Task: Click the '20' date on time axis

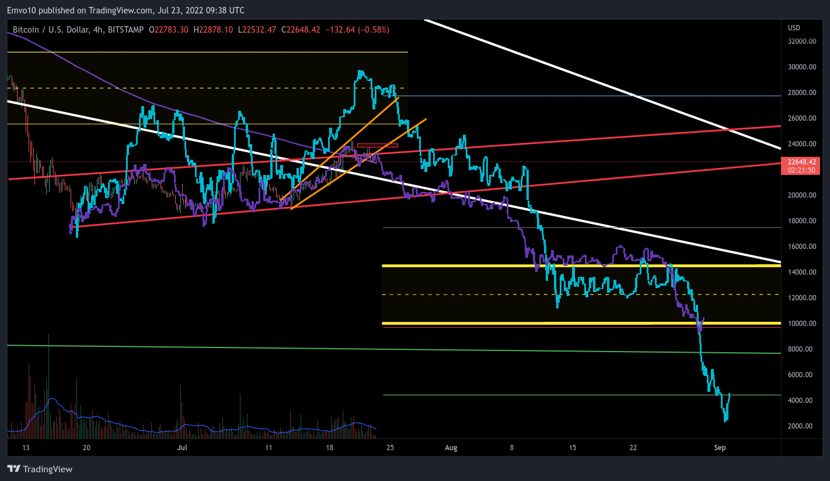Action: (x=86, y=448)
